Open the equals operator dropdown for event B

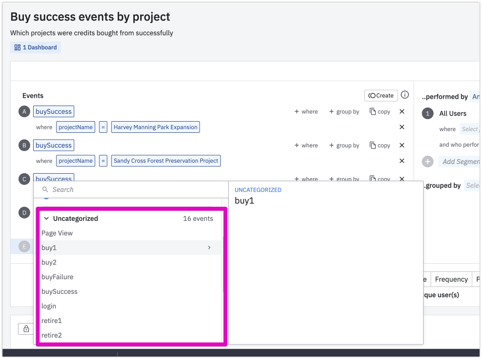click(103, 161)
